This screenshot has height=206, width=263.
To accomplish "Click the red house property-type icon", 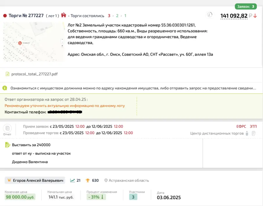I will click(64, 15).
